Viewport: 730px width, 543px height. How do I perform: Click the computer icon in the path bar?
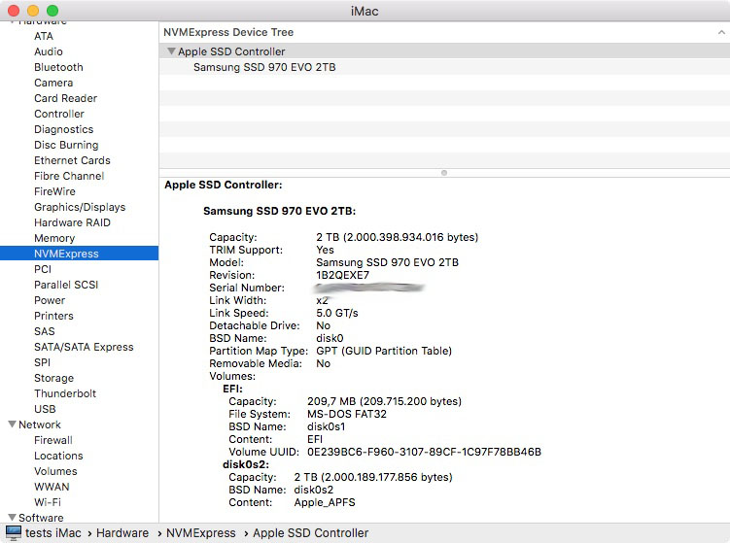coord(14,532)
